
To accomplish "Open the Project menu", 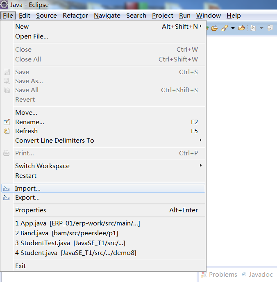I will tap(163, 16).
